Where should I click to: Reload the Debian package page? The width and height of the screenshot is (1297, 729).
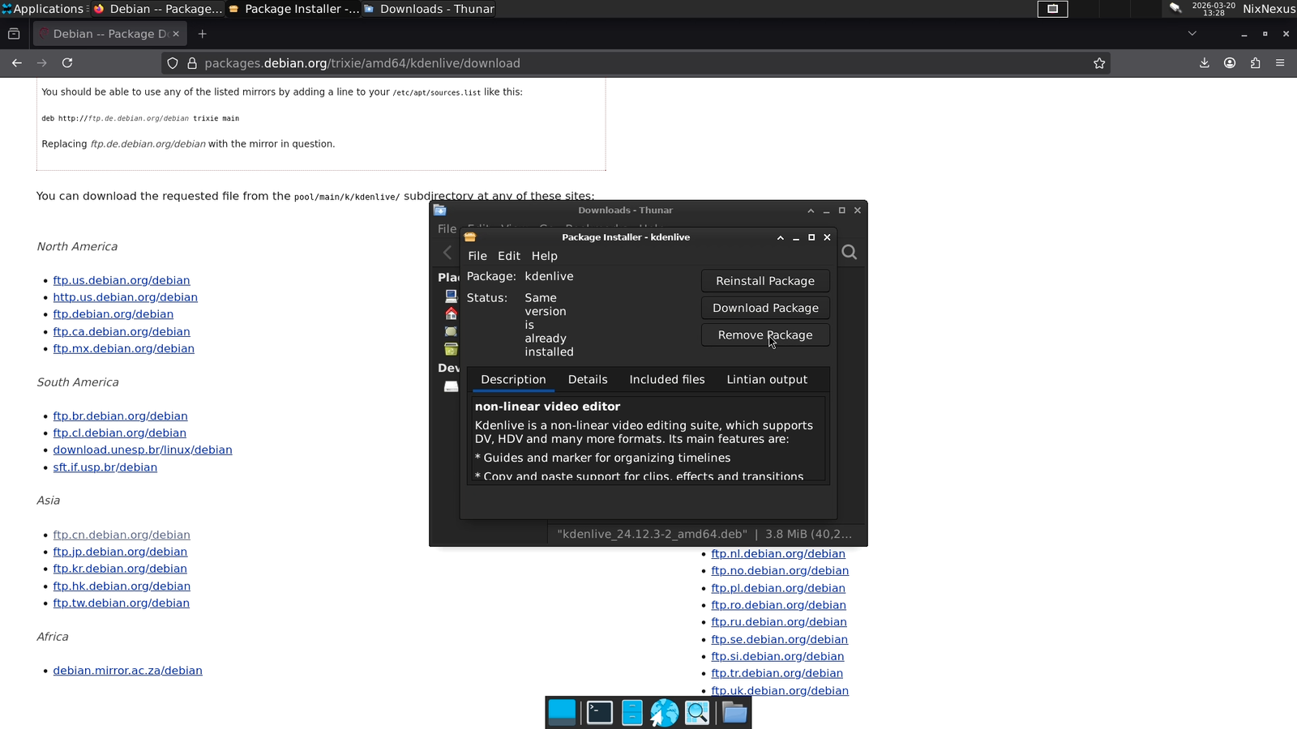[x=67, y=63]
